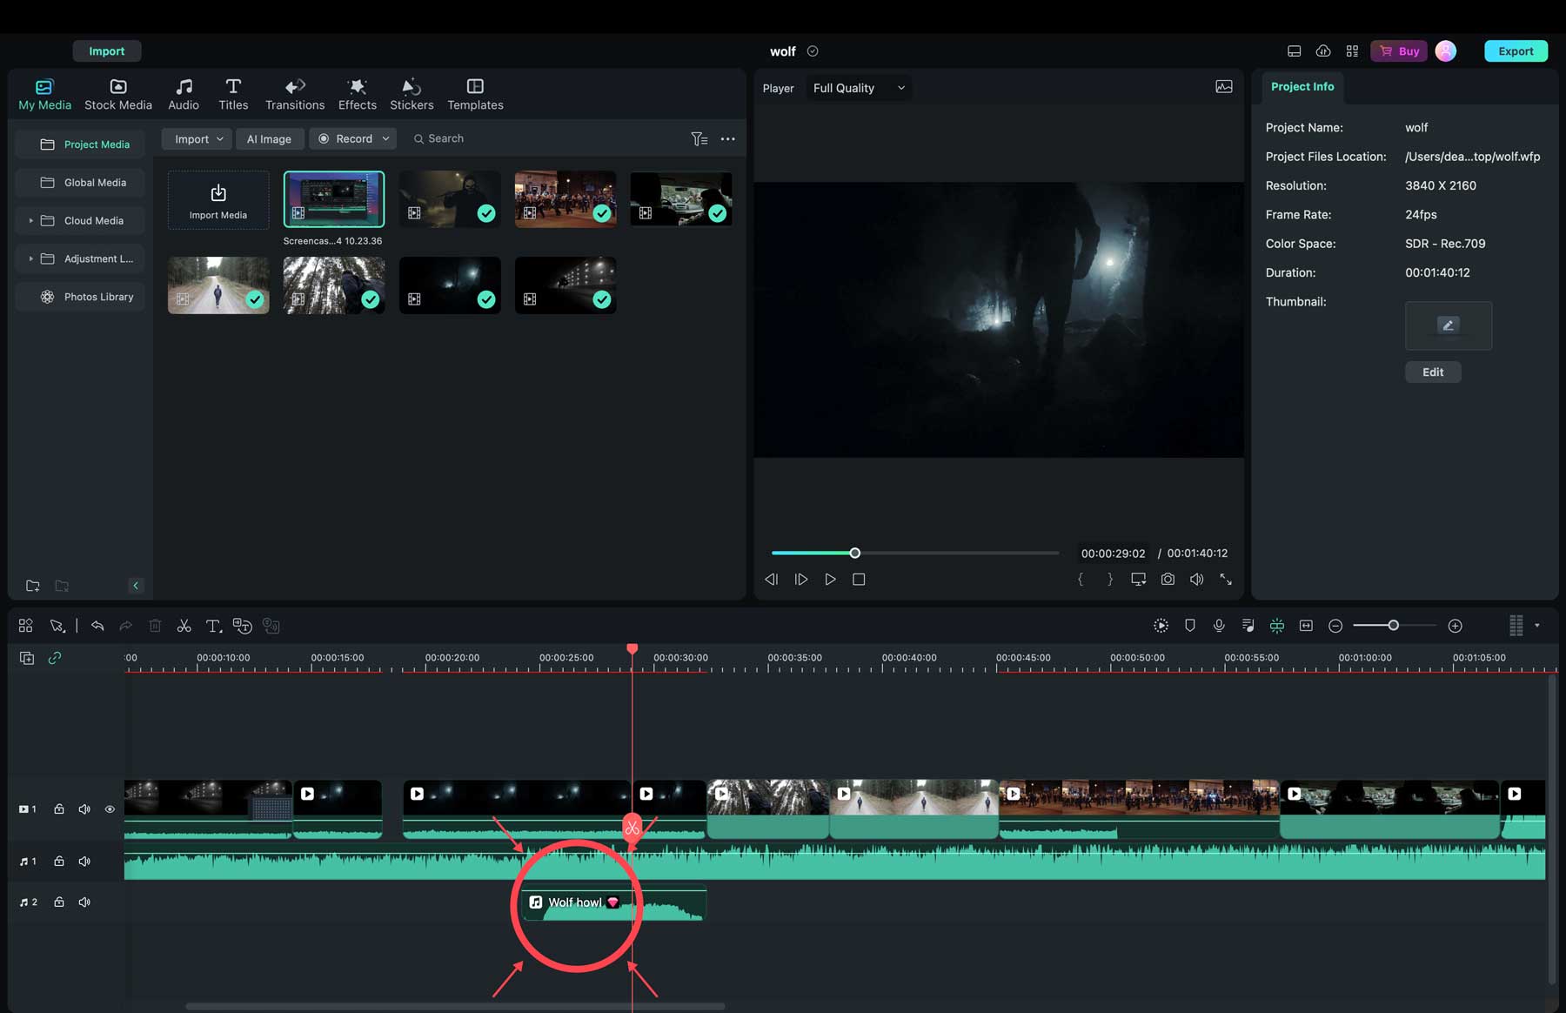Select the Split (scissors) tool in timeline toolbar
The width and height of the screenshot is (1566, 1013).
[184, 626]
